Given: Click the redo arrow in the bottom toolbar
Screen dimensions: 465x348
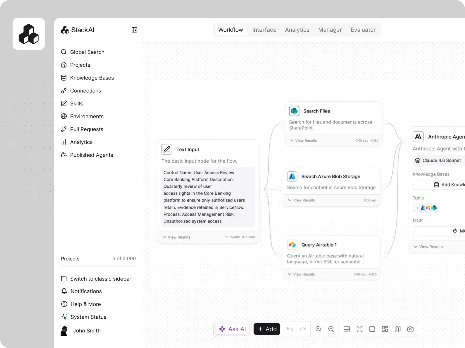Looking at the screenshot, I should (x=303, y=329).
